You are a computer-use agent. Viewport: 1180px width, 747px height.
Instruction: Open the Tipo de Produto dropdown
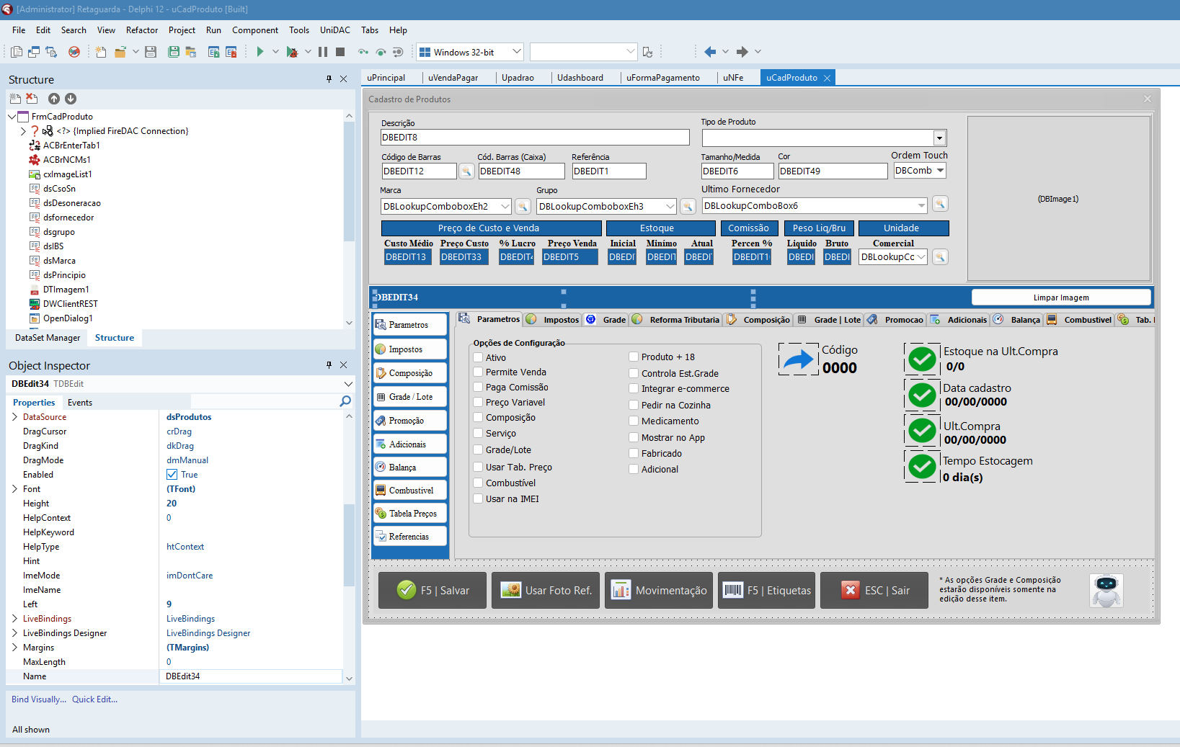939,138
